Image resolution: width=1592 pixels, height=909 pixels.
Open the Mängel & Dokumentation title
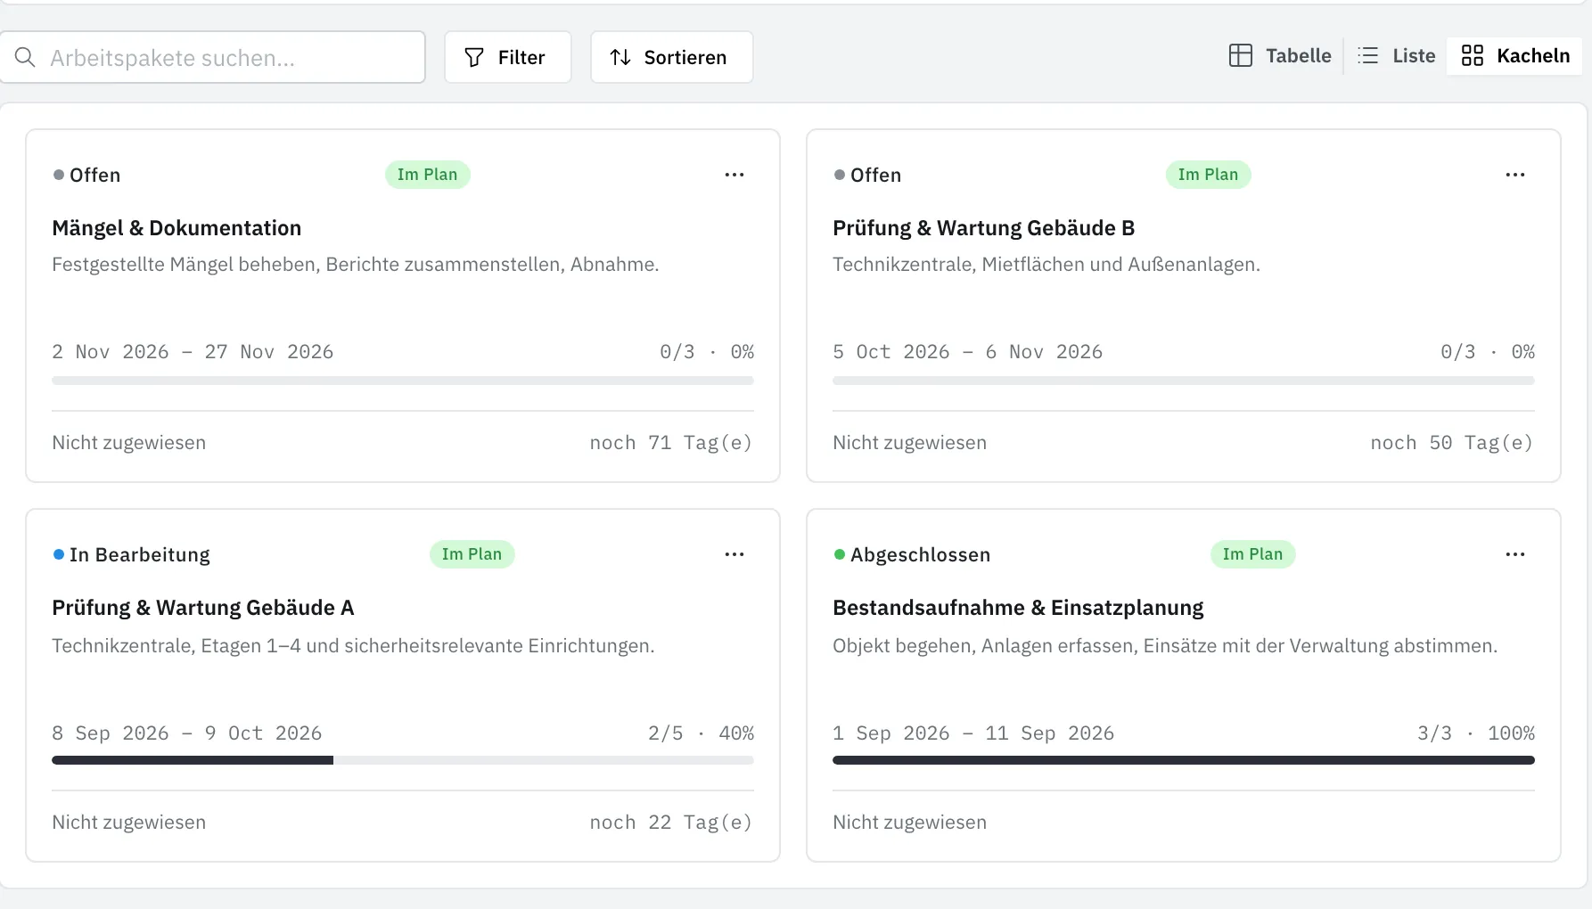pyautogui.click(x=176, y=228)
